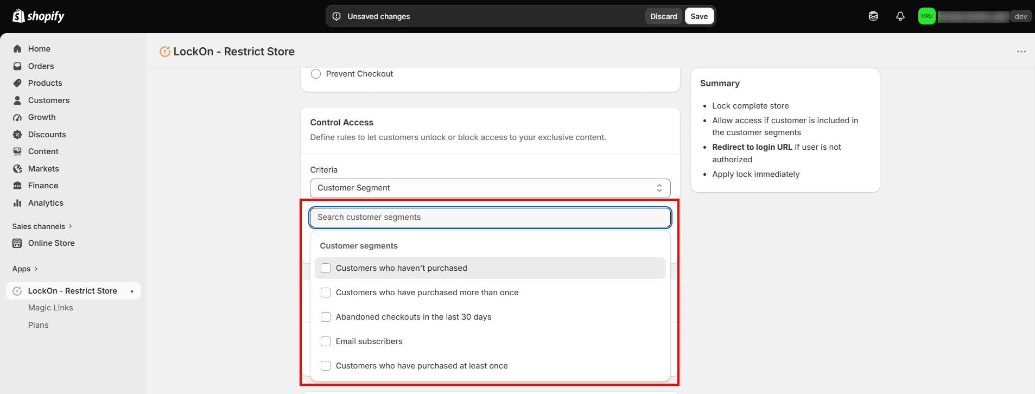Check the 'Email subscribers' segment
Viewport: 1035px width, 394px height.
coord(326,341)
